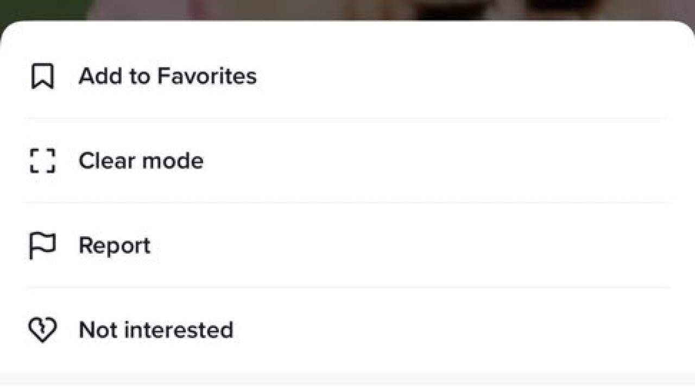Tap the "Report" text label

(114, 245)
